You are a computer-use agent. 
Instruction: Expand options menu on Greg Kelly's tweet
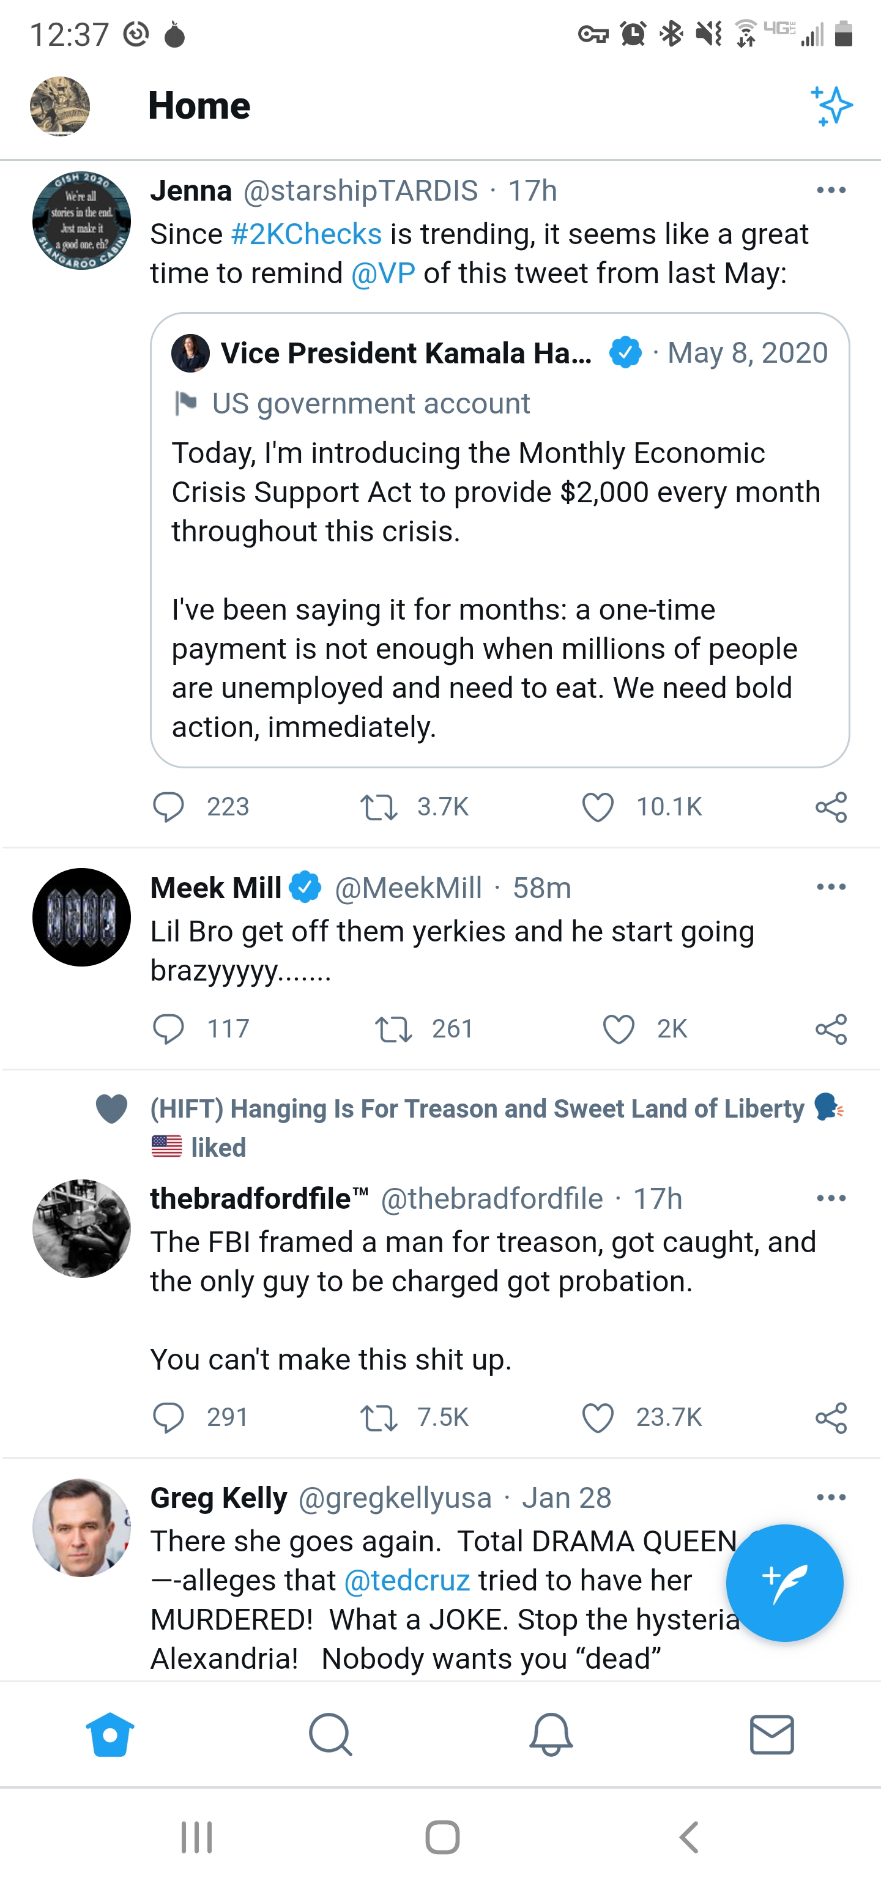[x=831, y=1497]
